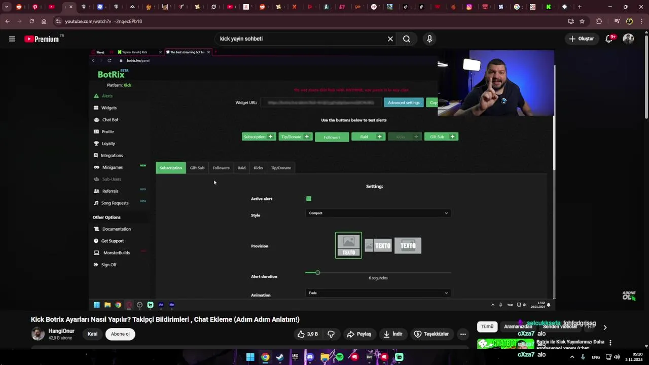This screenshot has height=365, width=649.
Task: Open the HangiOnur channel avatar
Action: [38, 334]
